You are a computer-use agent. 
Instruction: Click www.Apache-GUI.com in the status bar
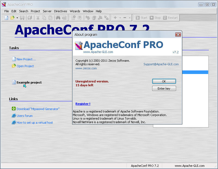[x=190, y=166]
